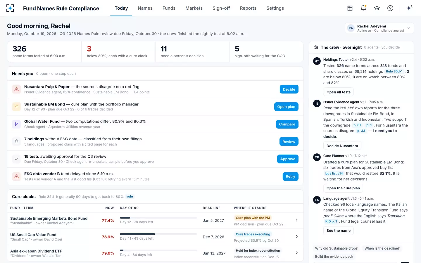Expand the US Small Cap Value Fund row chevron
The height and width of the screenshot is (263, 421).
[297, 236]
